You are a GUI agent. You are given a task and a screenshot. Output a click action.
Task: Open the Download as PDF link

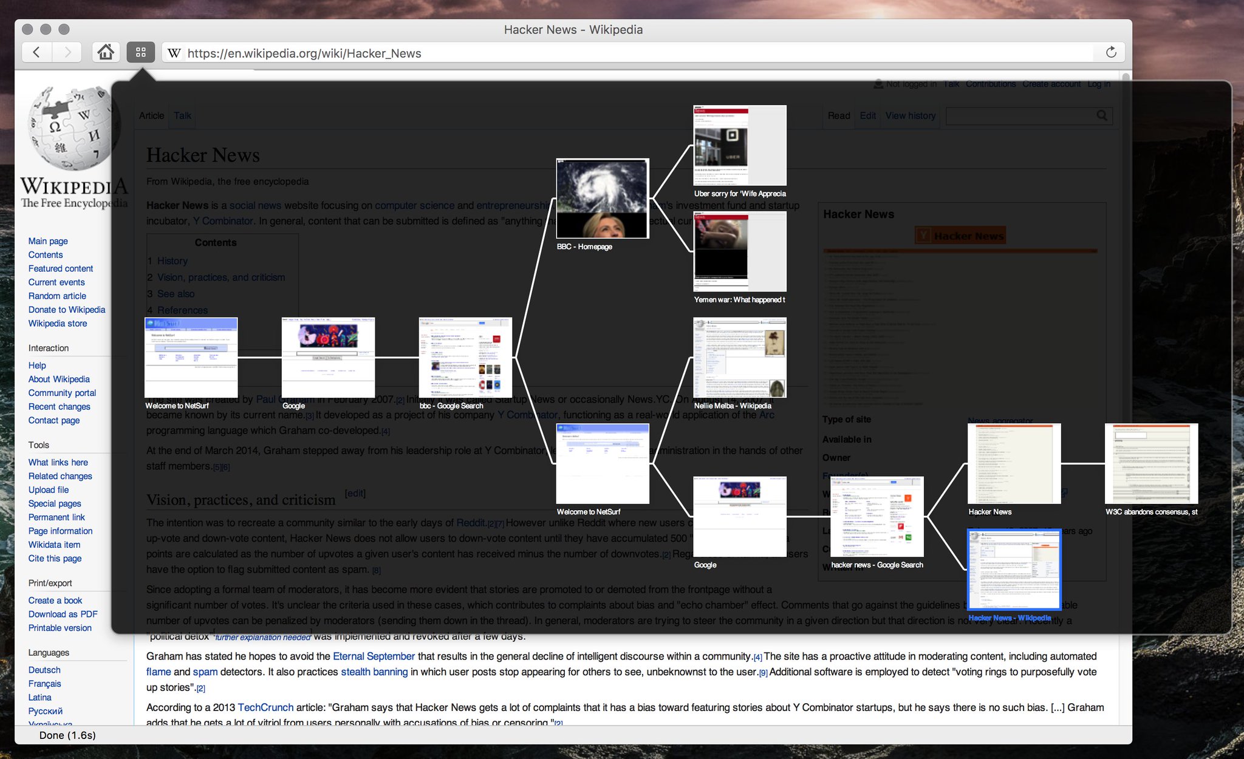click(x=63, y=614)
